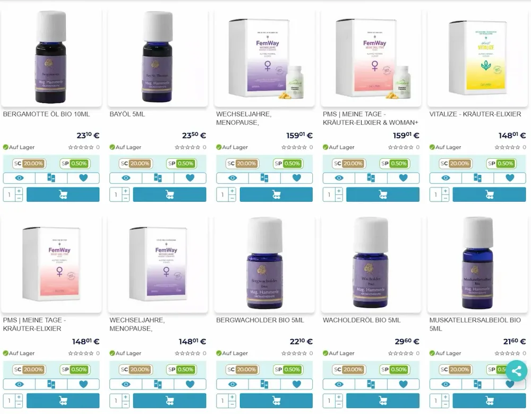Favorite the Bergamotte Öl Bio heart icon

pos(83,178)
